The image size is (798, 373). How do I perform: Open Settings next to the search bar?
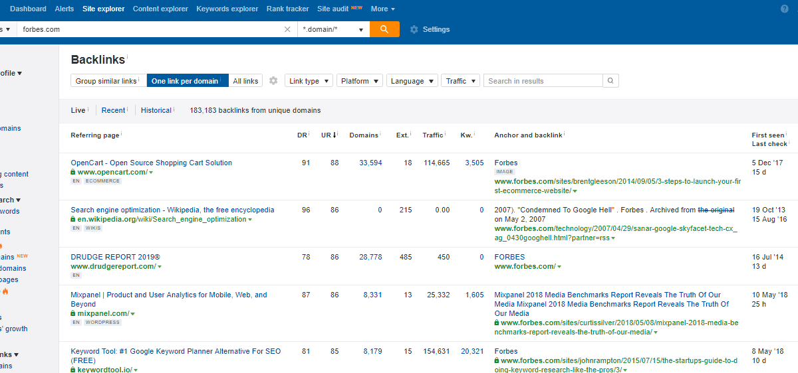coord(430,29)
